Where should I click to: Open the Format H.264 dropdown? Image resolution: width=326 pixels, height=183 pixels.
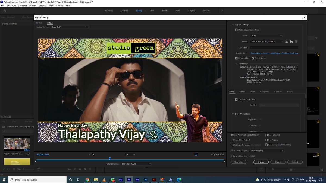coord(266,35)
